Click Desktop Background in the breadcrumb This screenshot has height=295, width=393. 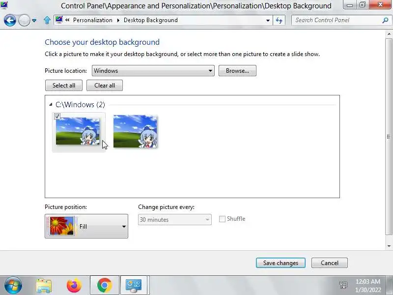pos(150,20)
